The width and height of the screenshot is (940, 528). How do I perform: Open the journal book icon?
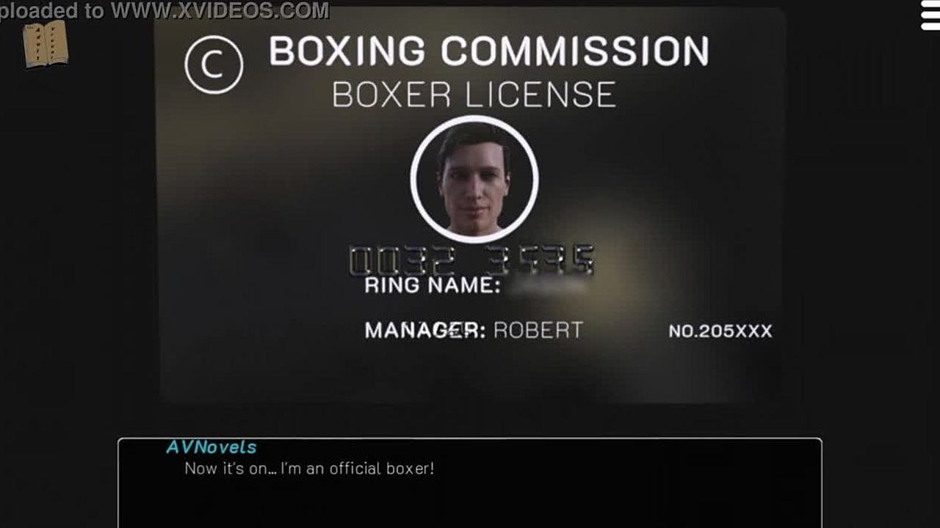click(45, 44)
